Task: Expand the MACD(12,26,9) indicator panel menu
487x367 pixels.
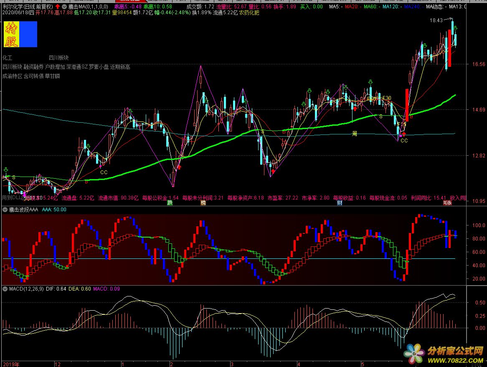Action: coord(5,289)
